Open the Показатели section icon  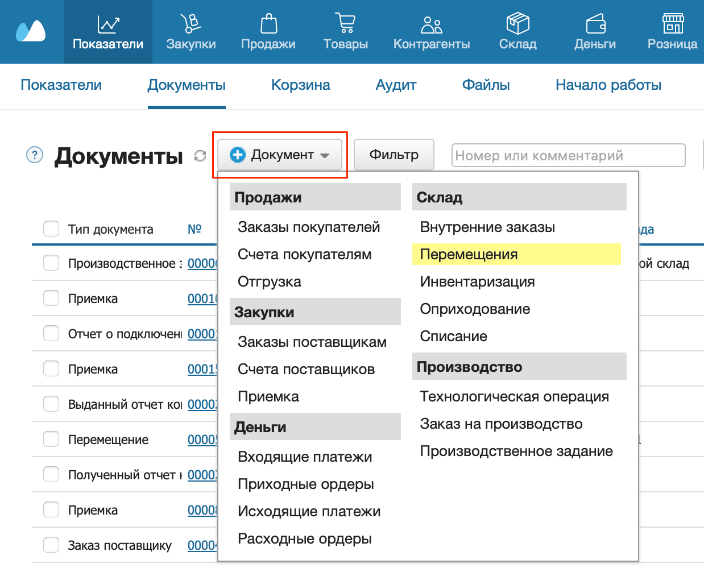(x=108, y=24)
